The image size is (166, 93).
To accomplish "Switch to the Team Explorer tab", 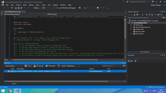I will pyautogui.click(x=145, y=52).
